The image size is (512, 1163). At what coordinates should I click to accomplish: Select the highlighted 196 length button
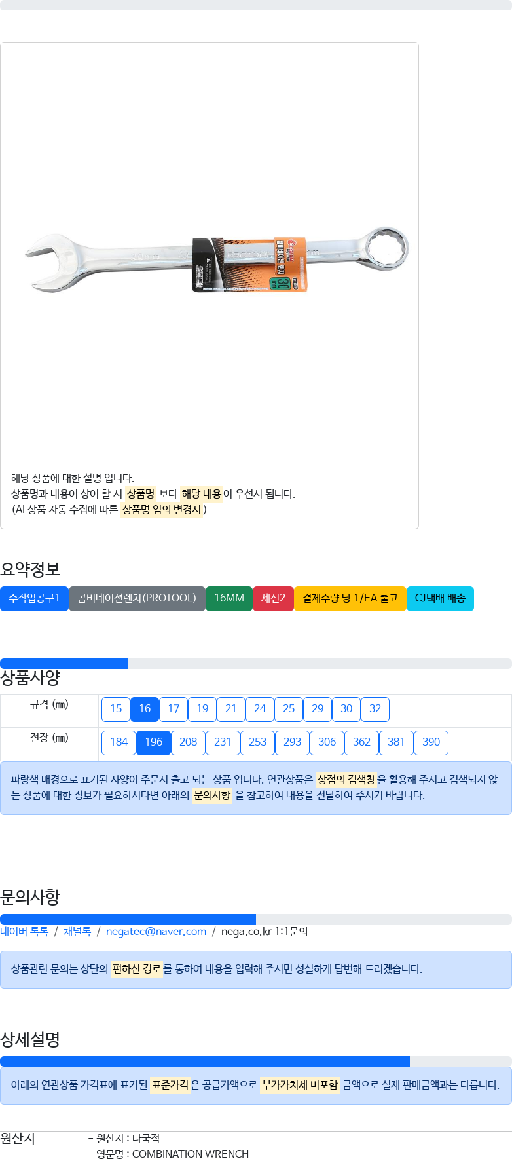[x=154, y=742]
